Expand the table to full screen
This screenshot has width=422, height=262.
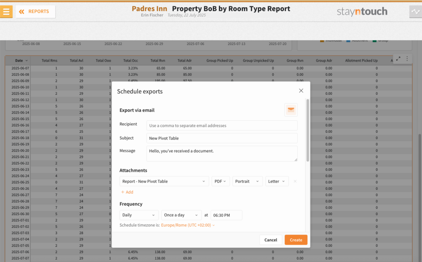coord(398,58)
